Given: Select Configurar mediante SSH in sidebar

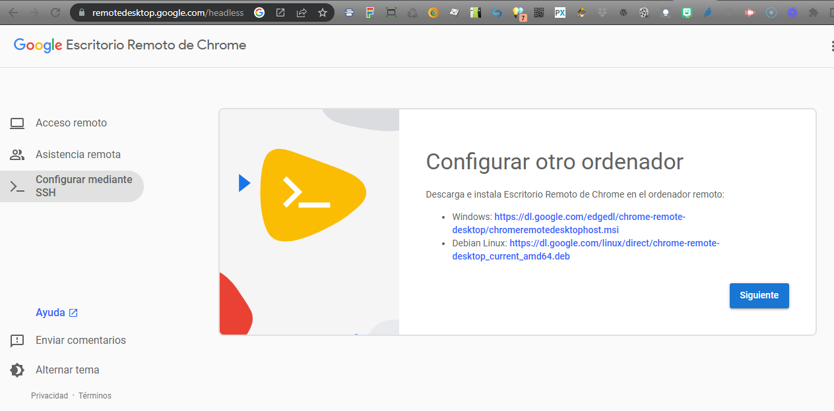Looking at the screenshot, I should pos(71,186).
